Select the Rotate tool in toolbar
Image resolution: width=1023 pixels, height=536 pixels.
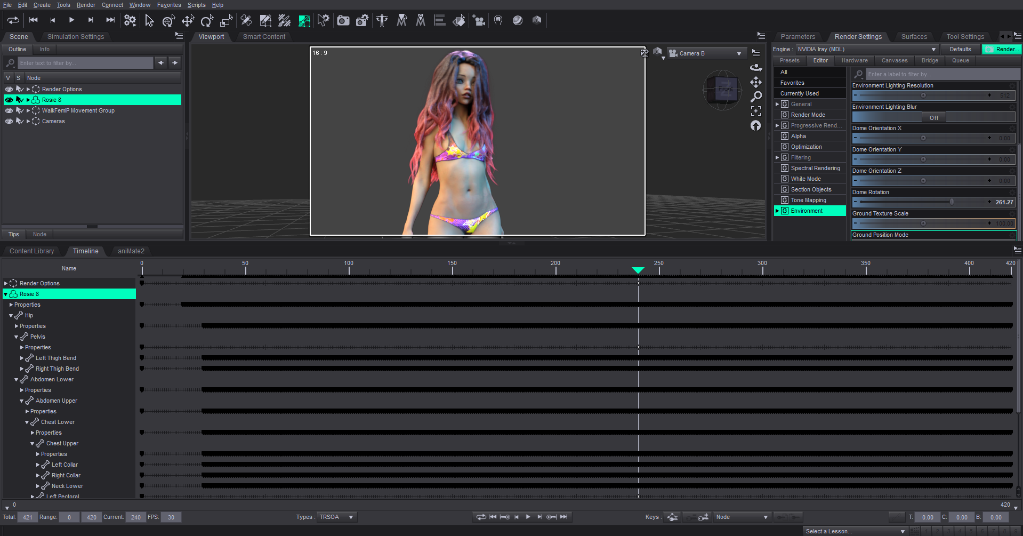pos(206,21)
